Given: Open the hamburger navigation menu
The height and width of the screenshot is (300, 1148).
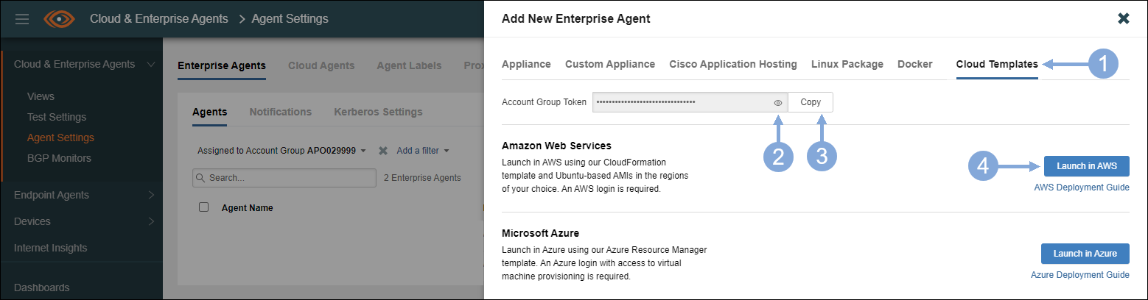Looking at the screenshot, I should [x=22, y=18].
